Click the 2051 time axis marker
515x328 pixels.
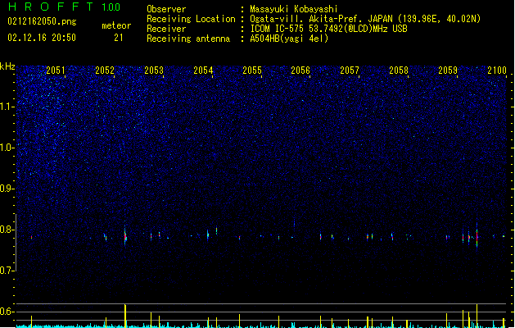point(56,70)
